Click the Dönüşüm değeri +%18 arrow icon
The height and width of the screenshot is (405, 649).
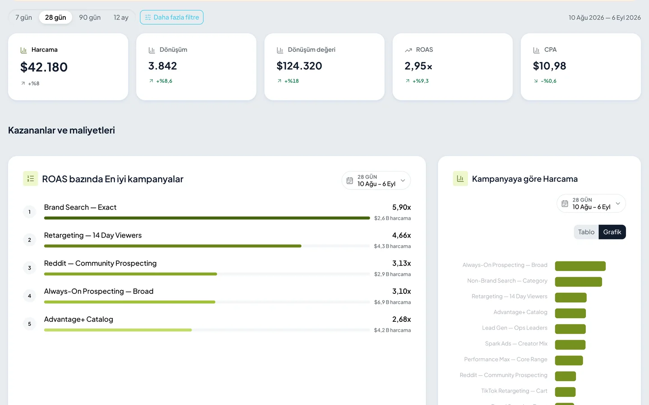click(279, 81)
